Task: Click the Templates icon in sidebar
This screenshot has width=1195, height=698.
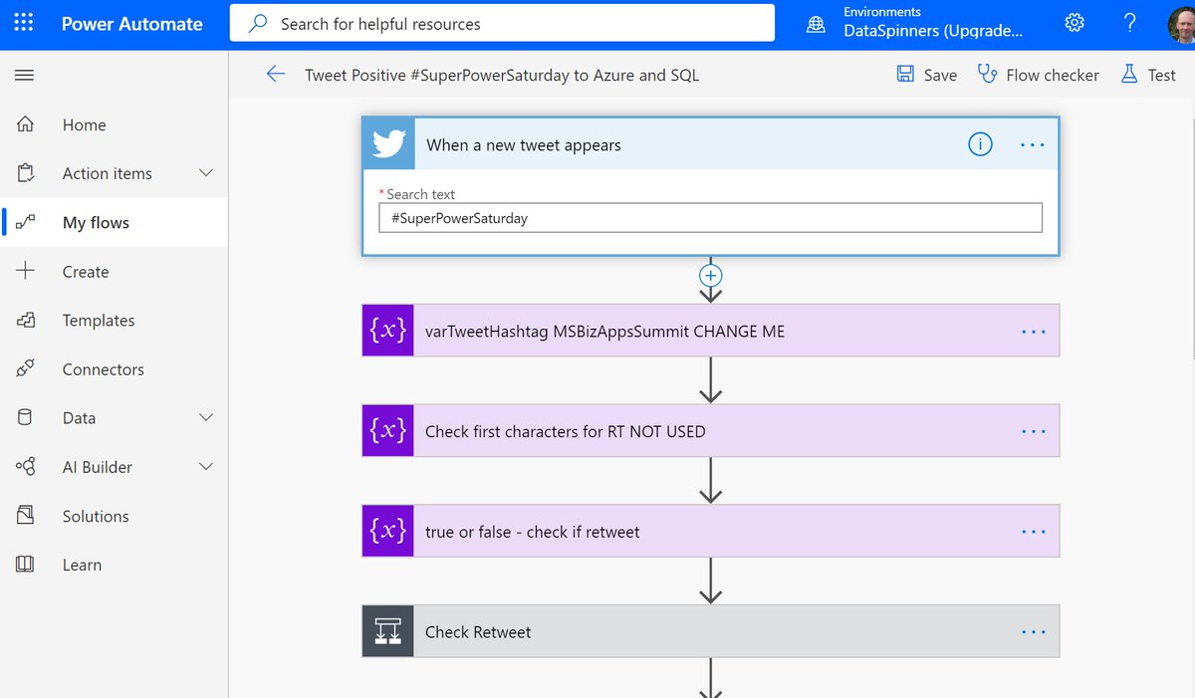Action: point(26,320)
